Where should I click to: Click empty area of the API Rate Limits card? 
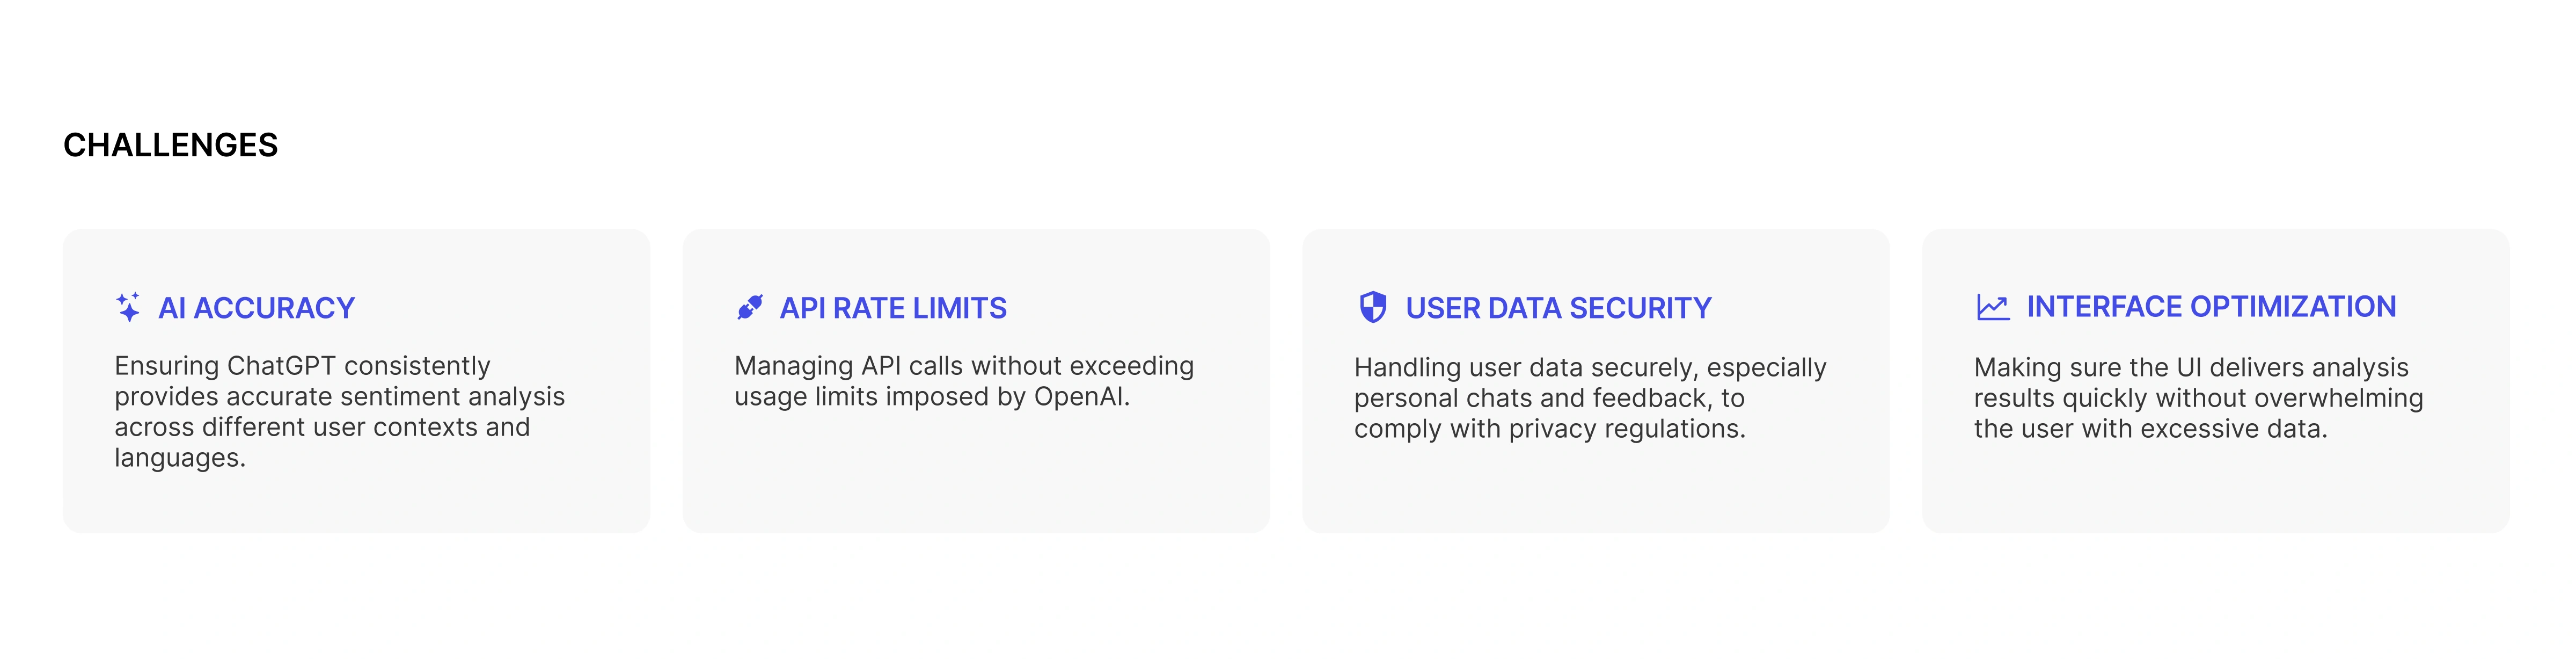[976, 470]
